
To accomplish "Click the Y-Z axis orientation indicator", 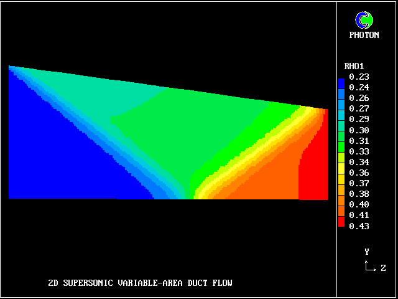I will (x=371, y=262).
